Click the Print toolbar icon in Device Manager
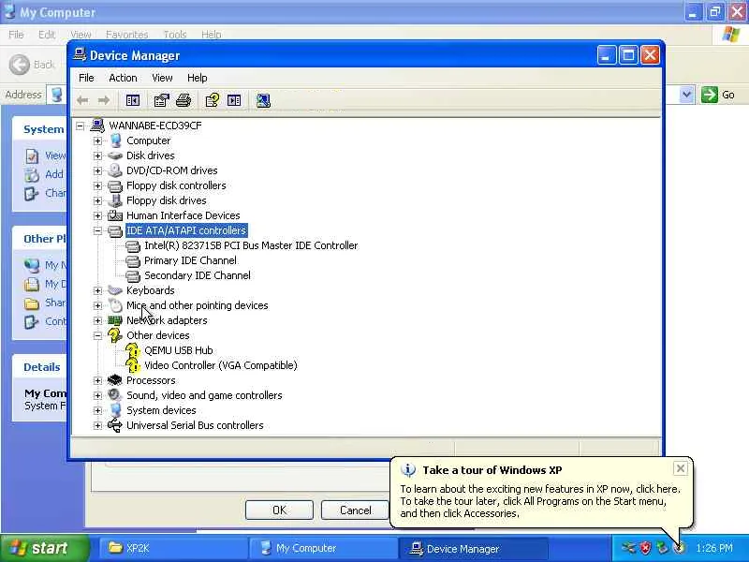This screenshot has width=749, height=562. coord(184,100)
